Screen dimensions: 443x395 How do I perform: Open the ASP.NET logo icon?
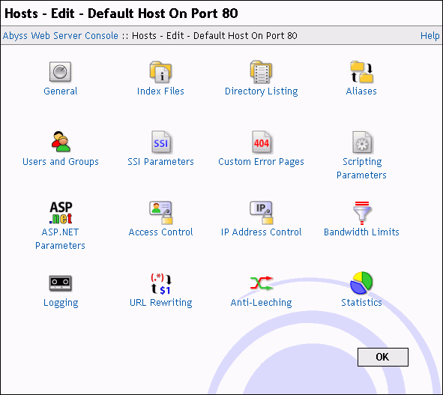click(61, 212)
